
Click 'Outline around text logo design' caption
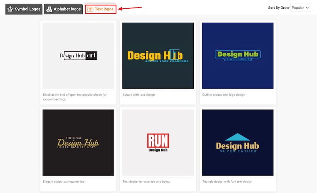tap(223, 95)
